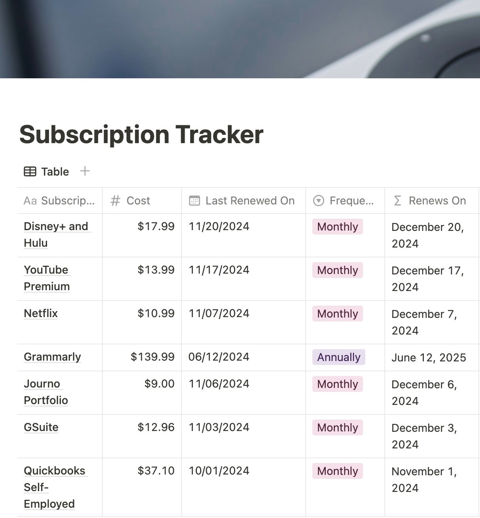
Task: Select the $13.99 cost cell
Action: click(x=142, y=279)
